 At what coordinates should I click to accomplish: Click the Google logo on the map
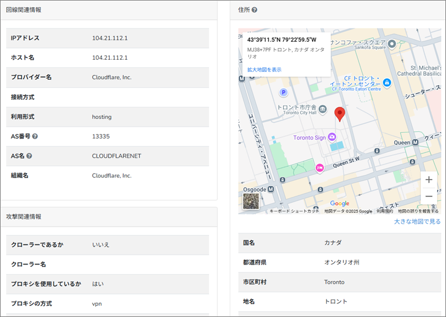(340, 204)
